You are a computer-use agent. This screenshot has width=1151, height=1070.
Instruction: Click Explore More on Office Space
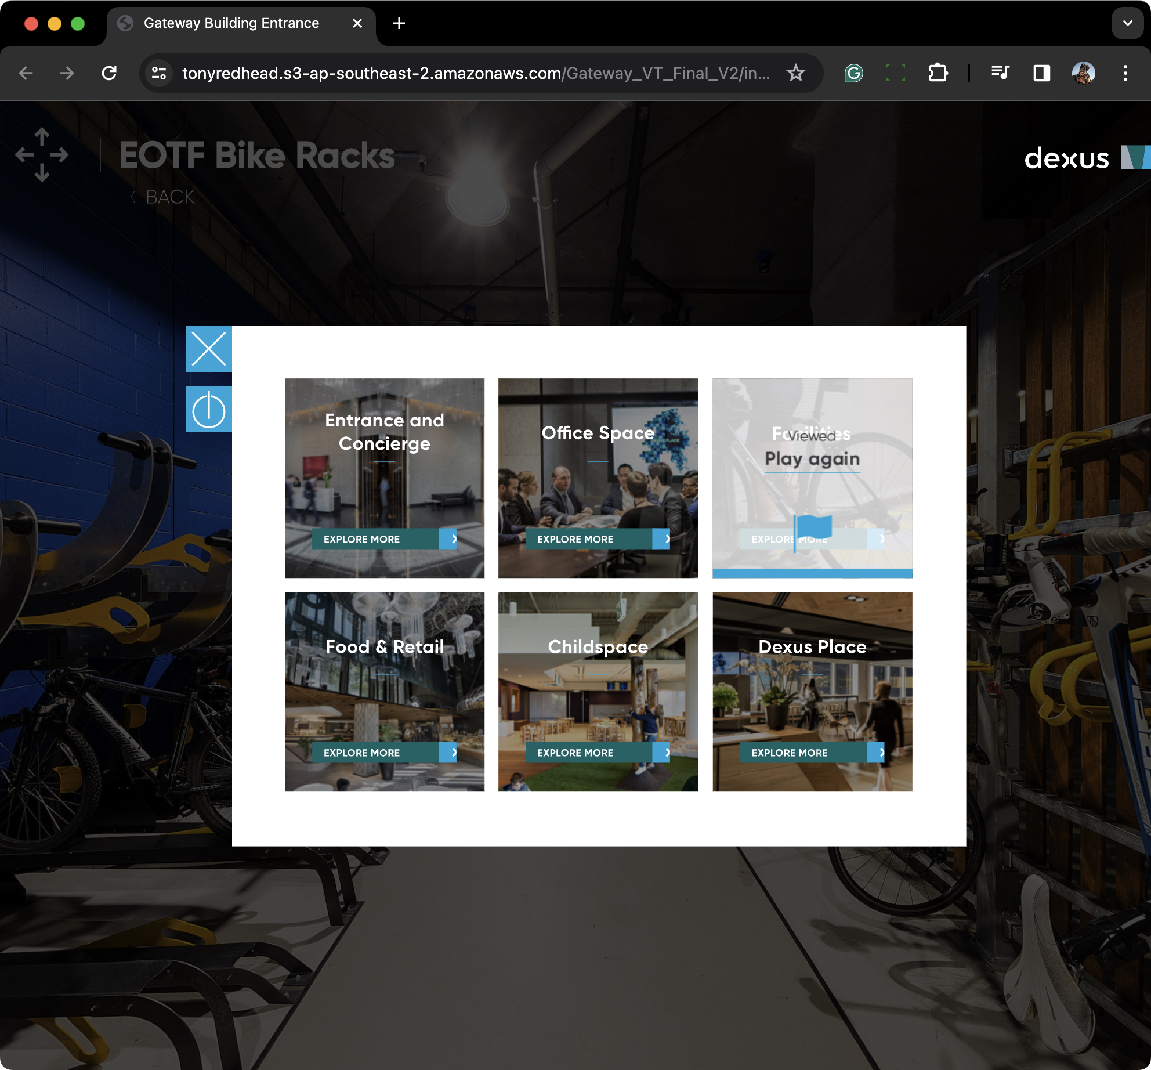pyautogui.click(x=598, y=538)
